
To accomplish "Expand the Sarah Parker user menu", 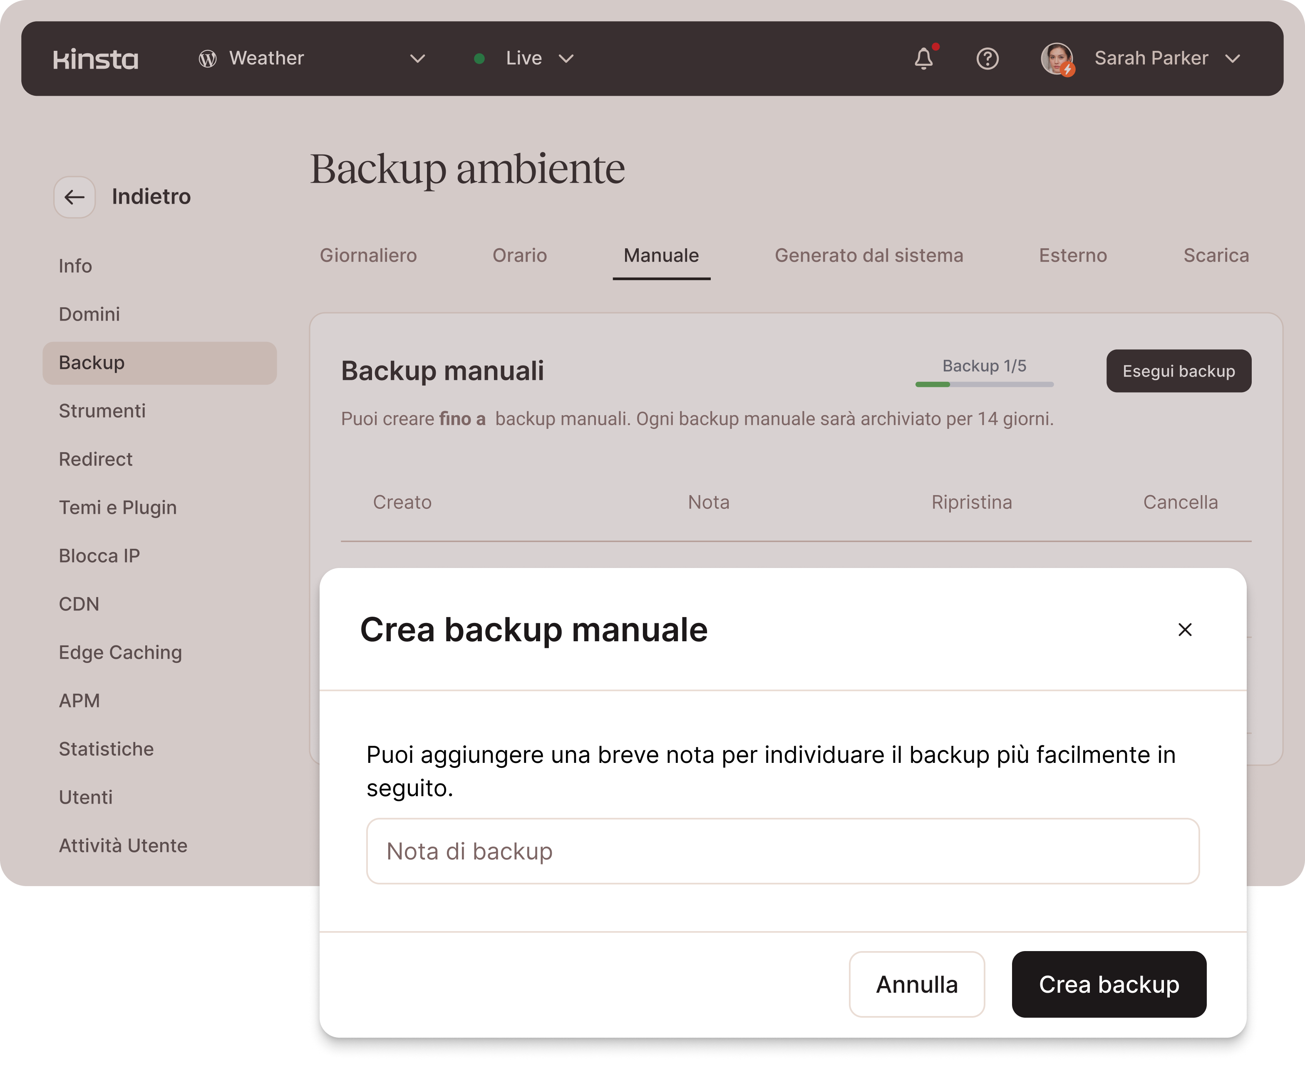I will pyautogui.click(x=1233, y=59).
